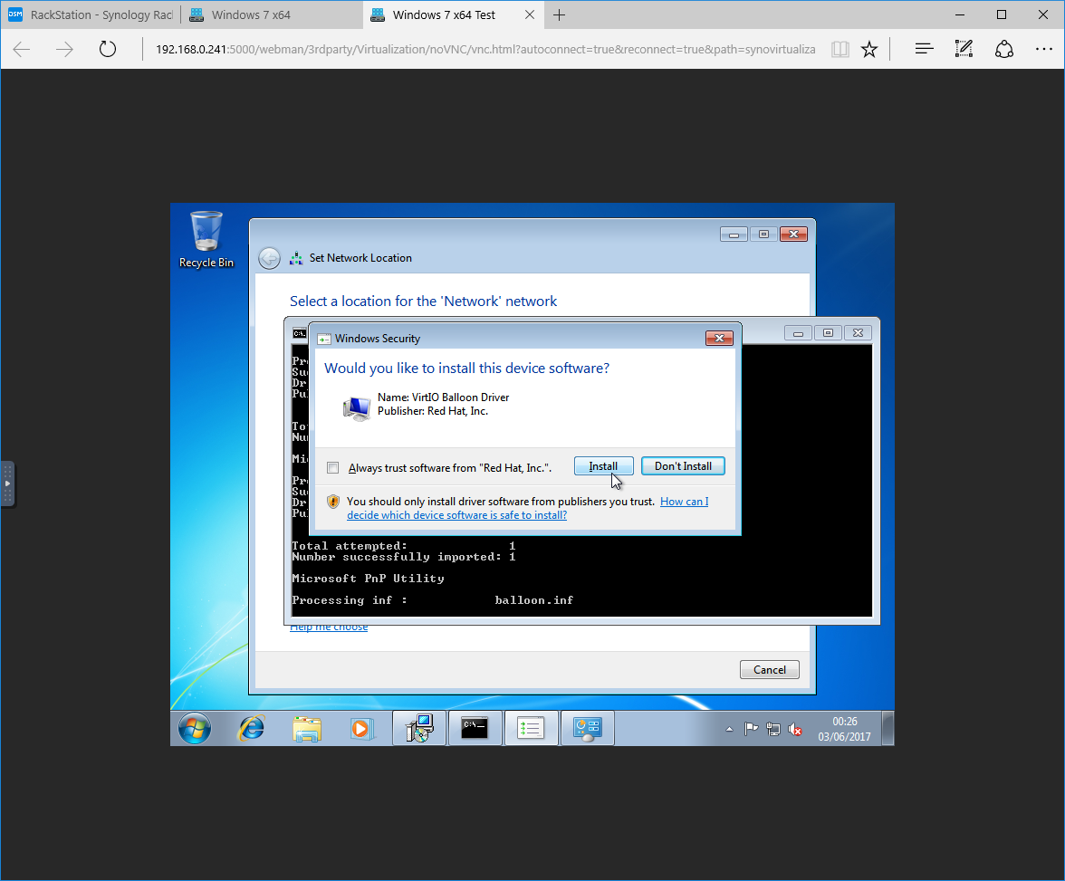Image resolution: width=1065 pixels, height=881 pixels.
Task: Maximize the Set Network Location window
Action: 763,235
